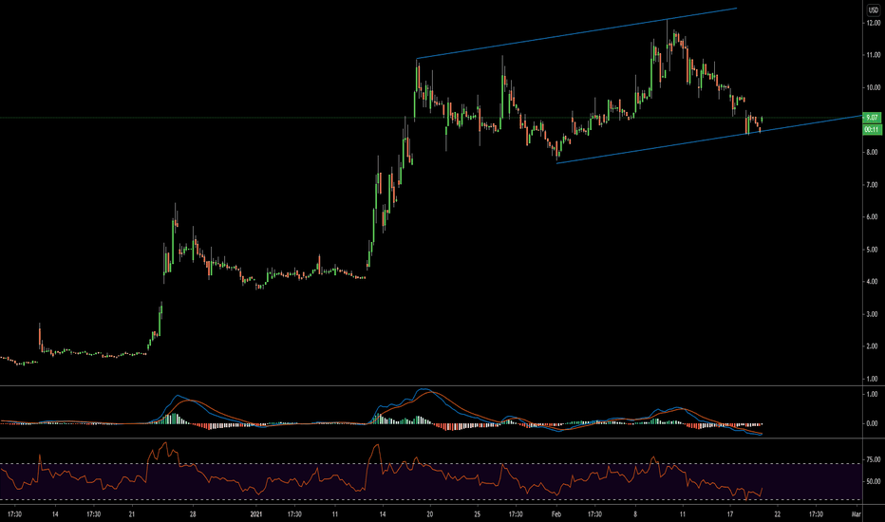Image resolution: width=885 pixels, height=522 pixels.
Task: Click the 7.00 price axis label
Action: pos(873,185)
